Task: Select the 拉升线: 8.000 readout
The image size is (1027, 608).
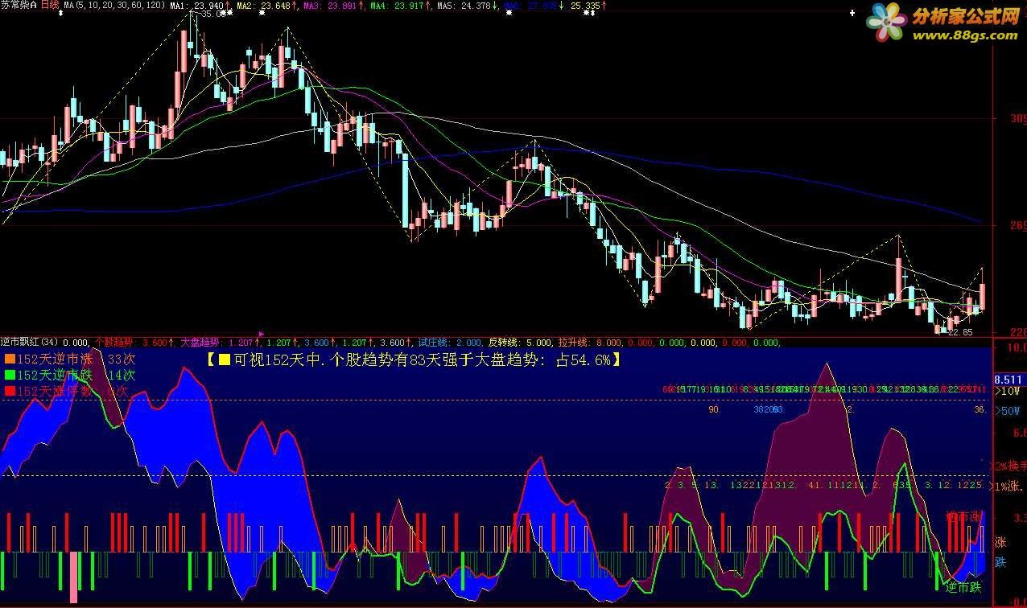Action: coord(591,342)
